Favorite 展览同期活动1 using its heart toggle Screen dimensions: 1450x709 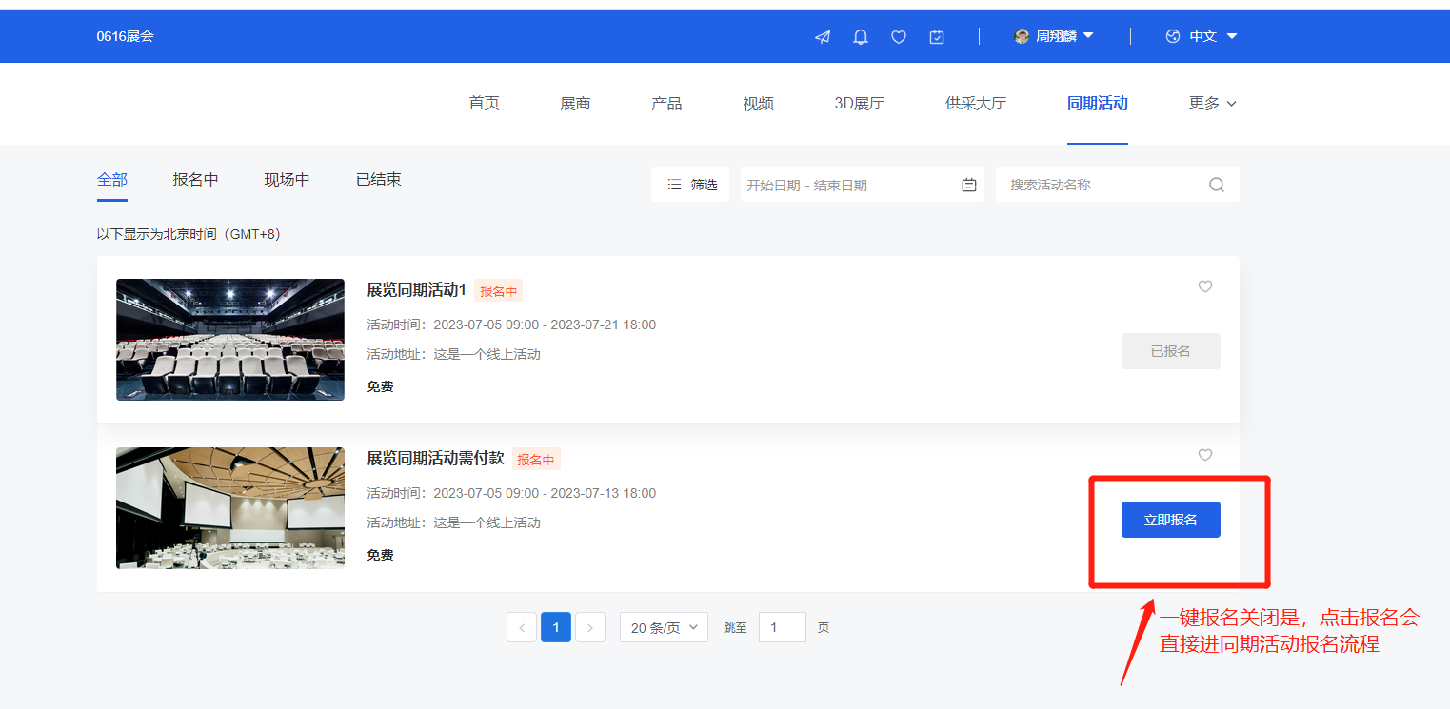tap(1204, 286)
